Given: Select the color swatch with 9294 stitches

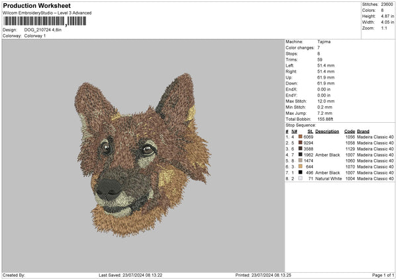Looking at the screenshot, I should [300, 143].
